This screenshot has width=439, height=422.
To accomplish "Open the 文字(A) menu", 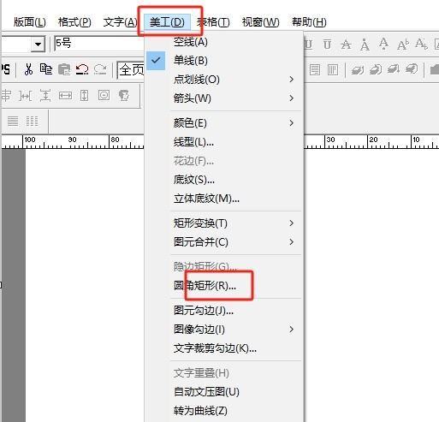I will point(120,22).
